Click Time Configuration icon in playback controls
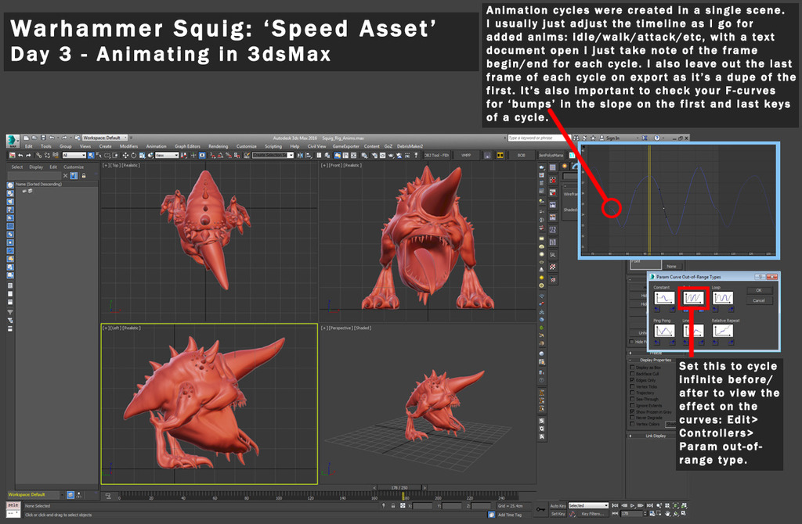Image resolution: width=802 pixels, height=524 pixels. coord(652,513)
